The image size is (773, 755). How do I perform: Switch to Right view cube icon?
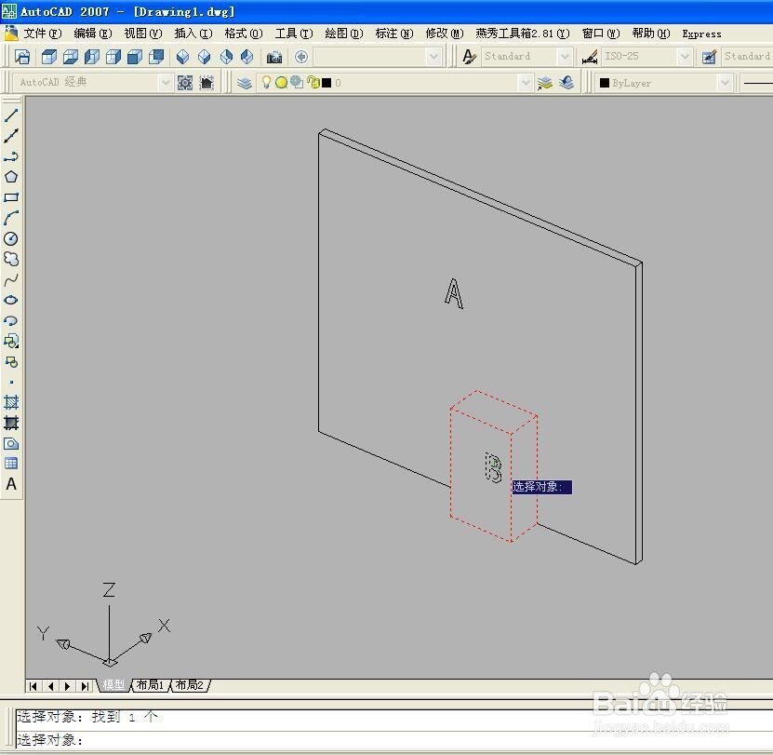pyautogui.click(x=113, y=57)
